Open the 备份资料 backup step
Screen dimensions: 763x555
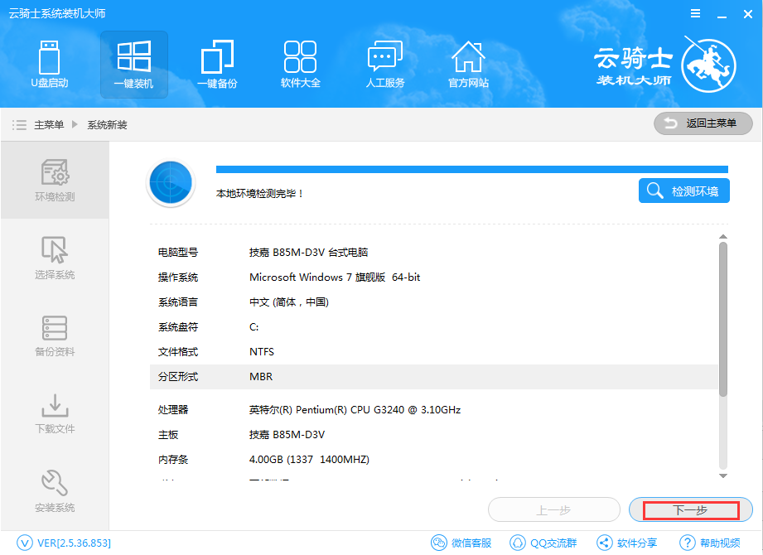54,335
